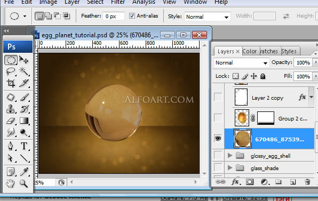Create a new group folder
The height and width of the screenshot is (201, 318).
coord(279,182)
